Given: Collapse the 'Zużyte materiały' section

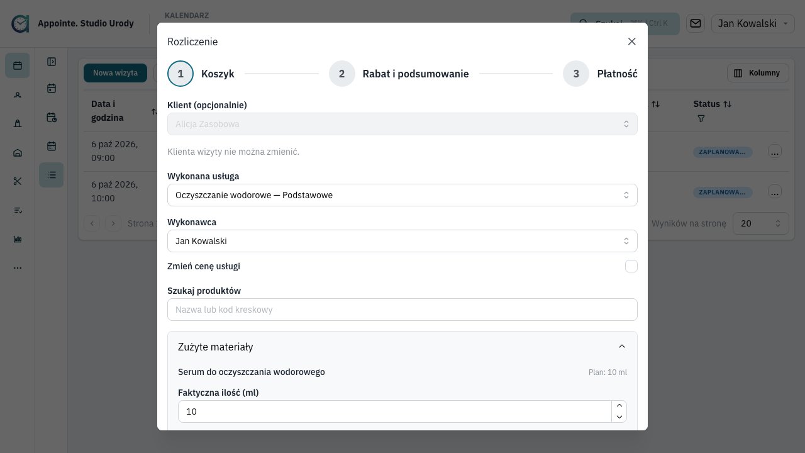Looking at the screenshot, I should tap(402, 347).
